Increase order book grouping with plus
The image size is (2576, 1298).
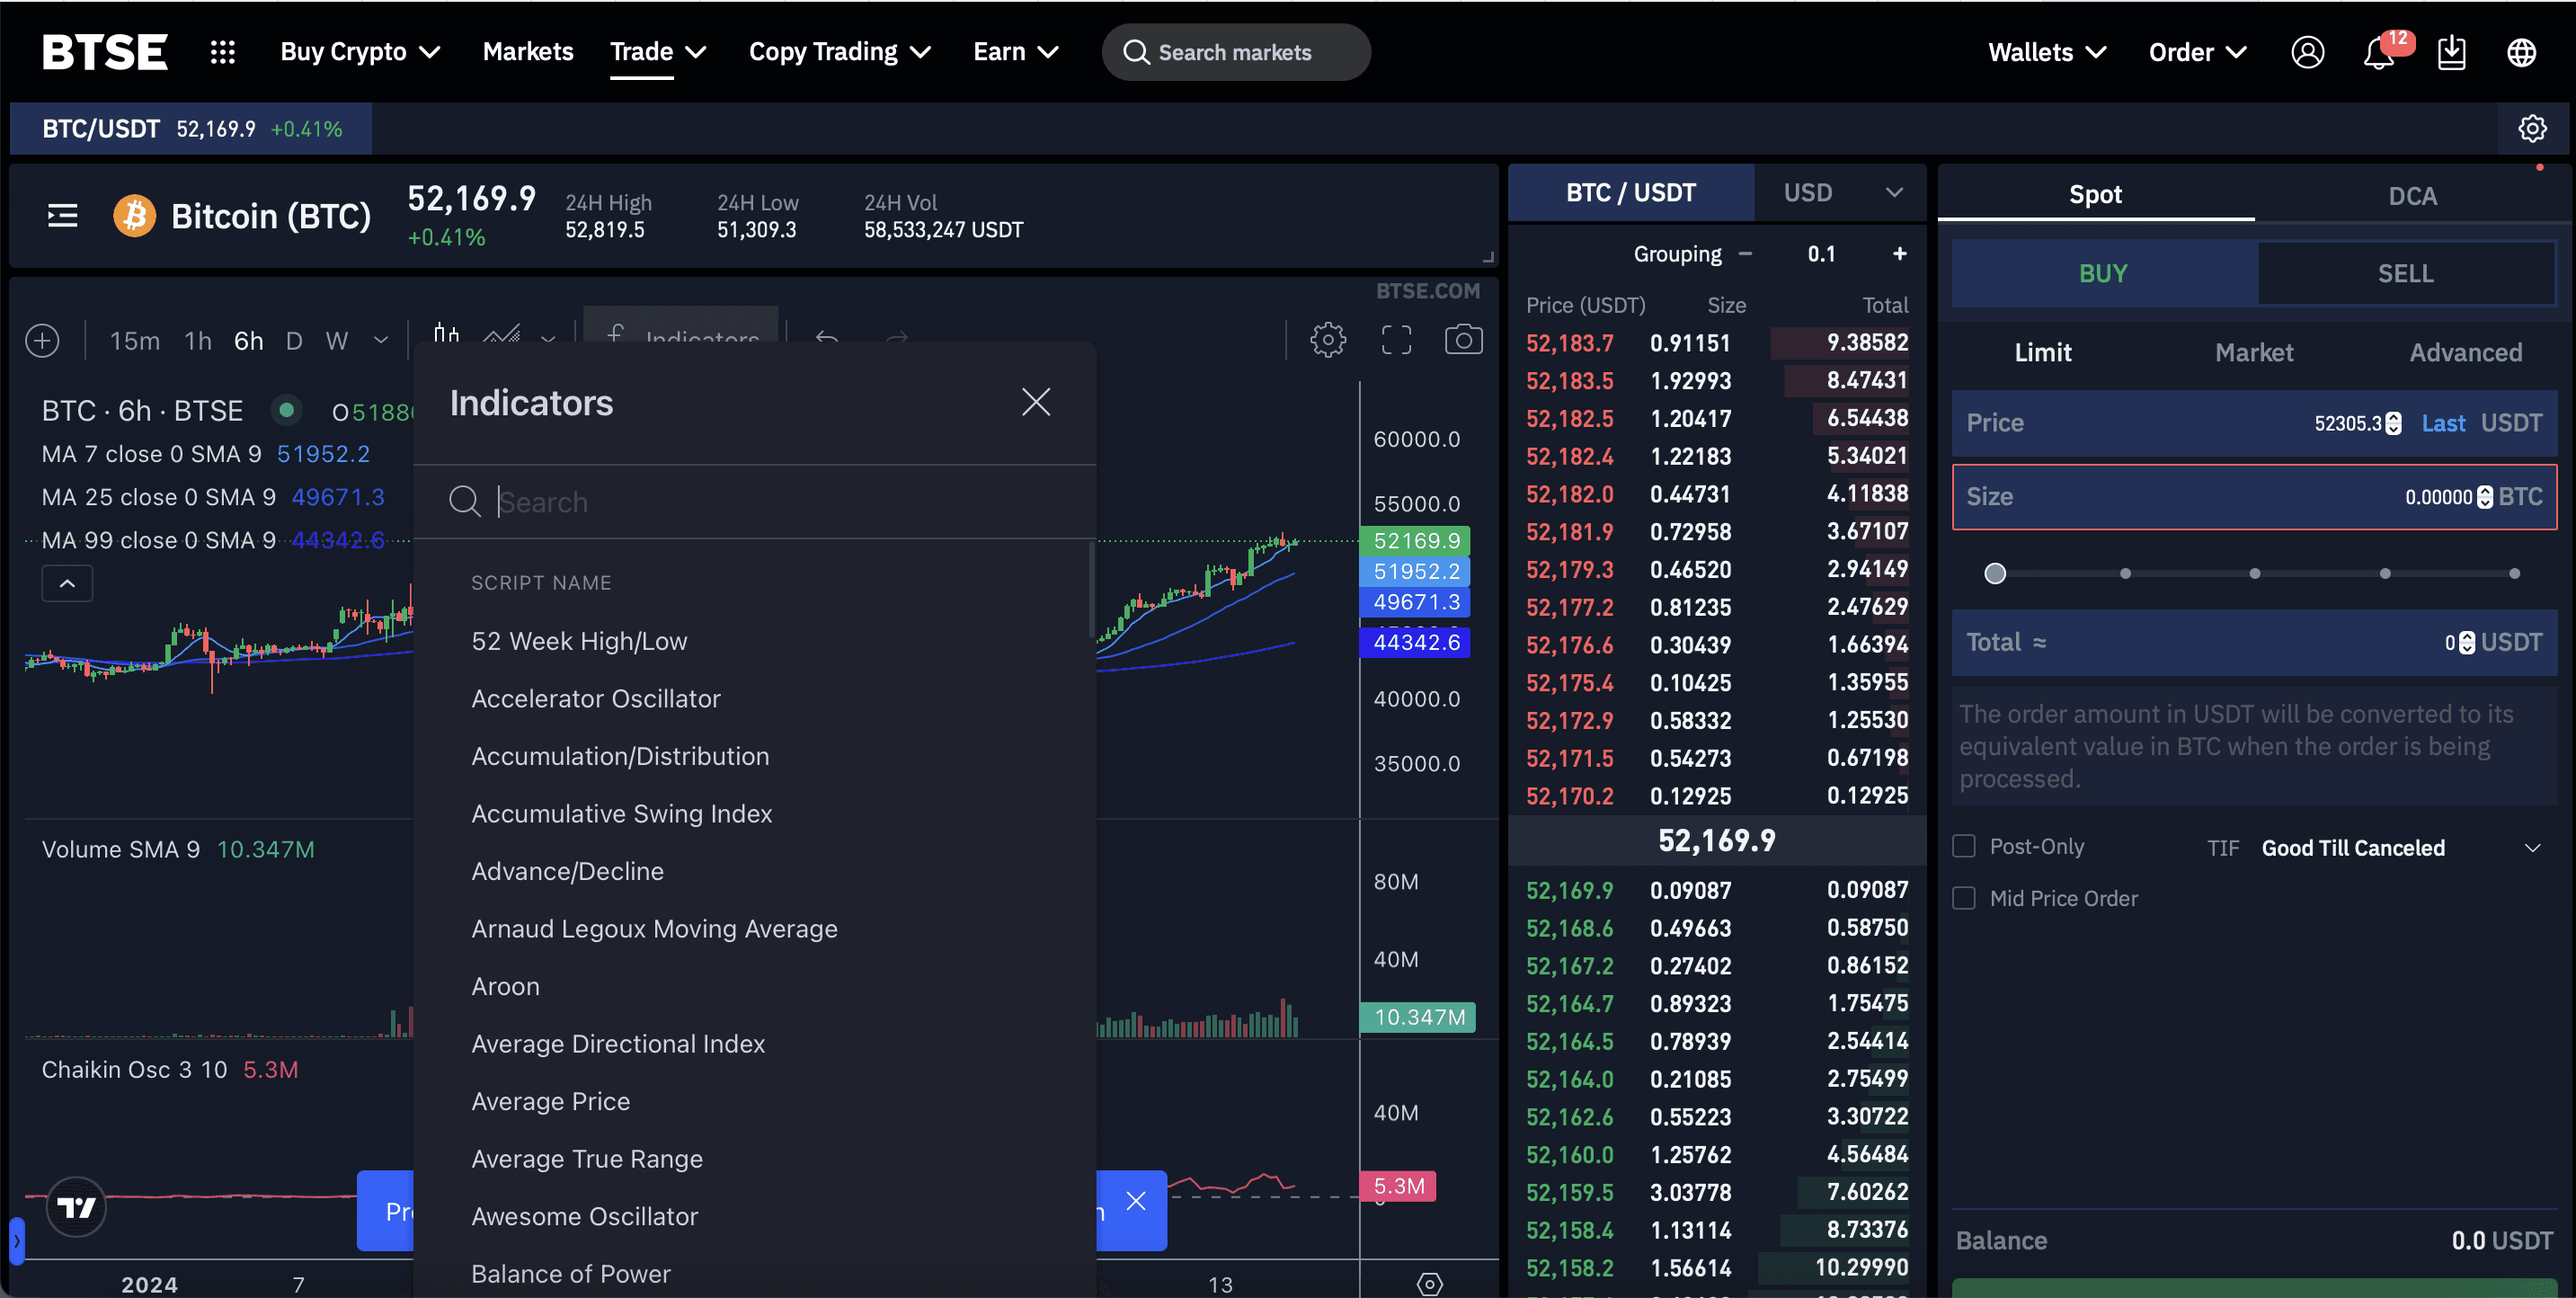coord(1899,254)
